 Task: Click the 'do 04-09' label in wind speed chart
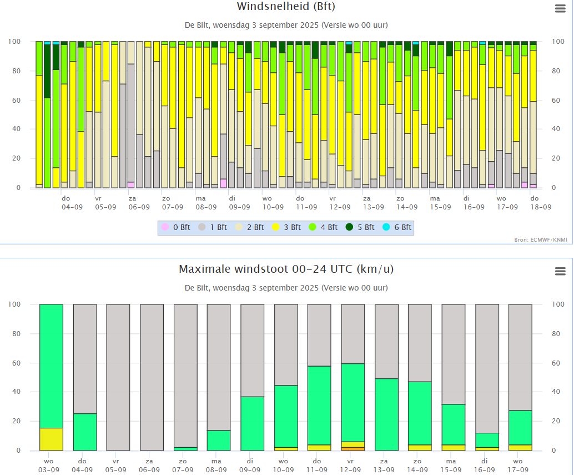pyautogui.click(x=72, y=203)
